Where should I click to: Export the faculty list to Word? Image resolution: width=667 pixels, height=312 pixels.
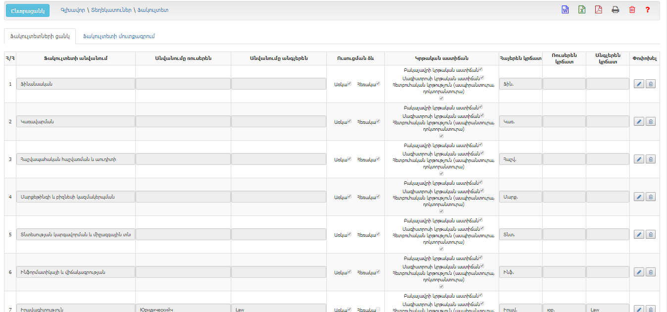point(565,10)
